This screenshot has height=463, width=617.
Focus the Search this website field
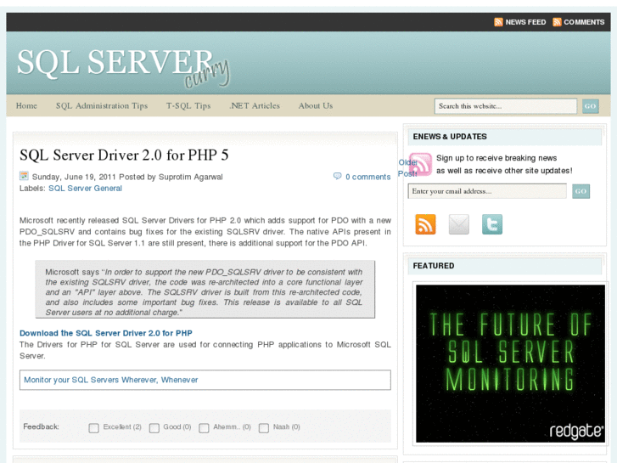click(506, 106)
